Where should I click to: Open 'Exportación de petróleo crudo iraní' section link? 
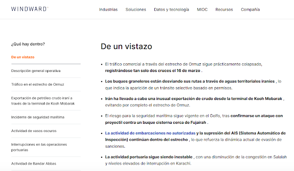tap(43, 101)
